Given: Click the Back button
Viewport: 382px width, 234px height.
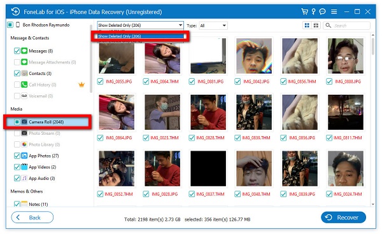Looking at the screenshot, I should [x=32, y=217].
